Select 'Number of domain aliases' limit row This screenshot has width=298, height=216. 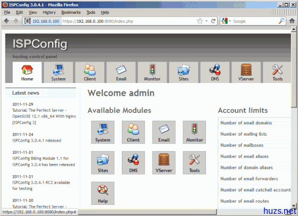point(254,168)
